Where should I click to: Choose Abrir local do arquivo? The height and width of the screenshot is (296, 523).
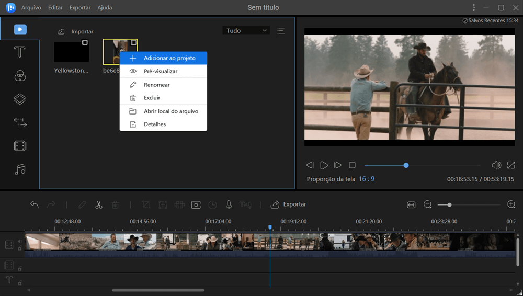tap(163, 111)
